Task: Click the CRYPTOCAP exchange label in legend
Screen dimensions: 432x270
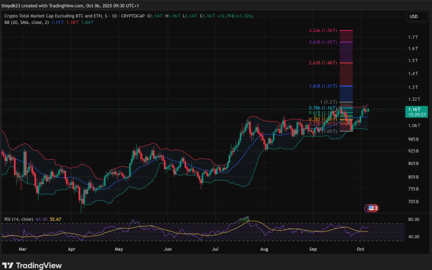Action: [132, 16]
